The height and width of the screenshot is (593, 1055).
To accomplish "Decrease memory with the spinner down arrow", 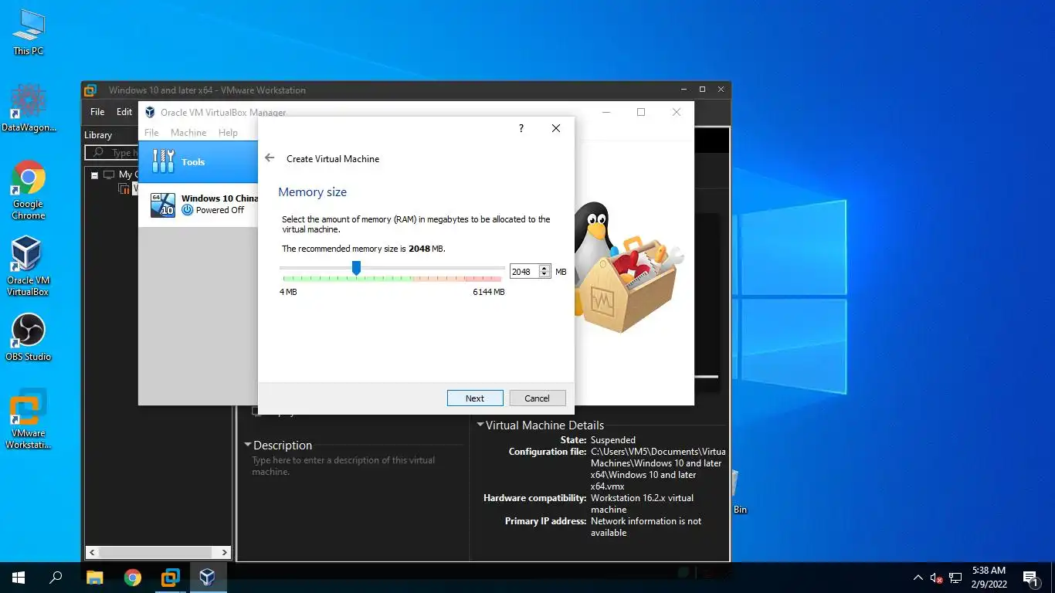I will pos(544,275).
